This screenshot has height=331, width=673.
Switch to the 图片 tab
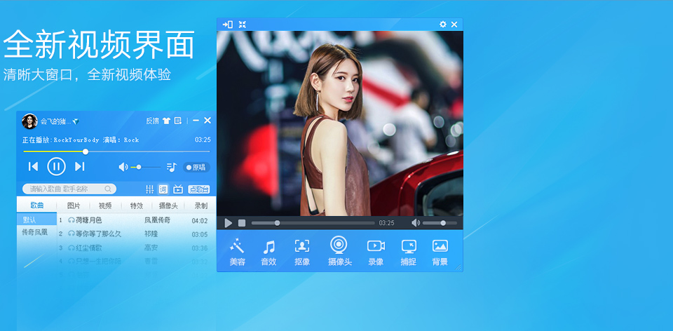(x=74, y=205)
